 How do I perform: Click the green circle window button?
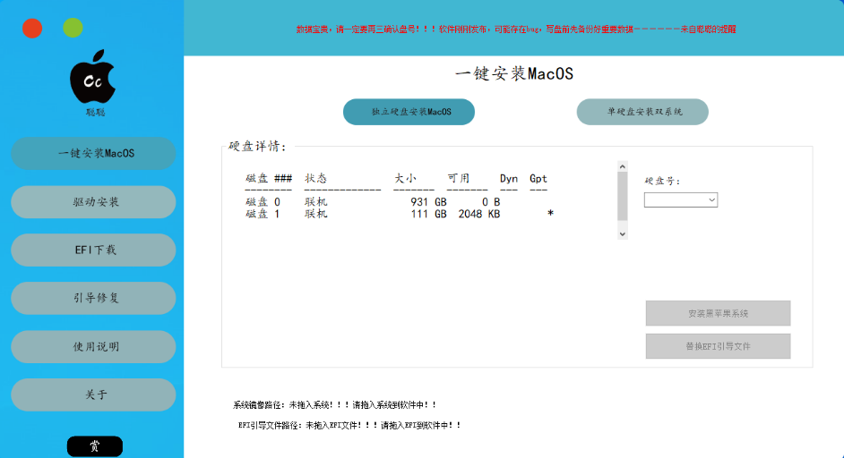pyautogui.click(x=73, y=28)
